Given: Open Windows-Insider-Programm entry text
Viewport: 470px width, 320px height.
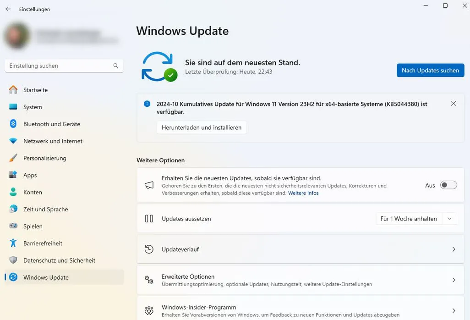Looking at the screenshot, I should coord(199,307).
